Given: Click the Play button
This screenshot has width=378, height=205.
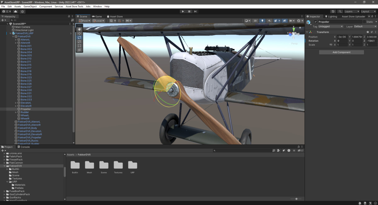Looking at the screenshot, I should click(x=183, y=11).
